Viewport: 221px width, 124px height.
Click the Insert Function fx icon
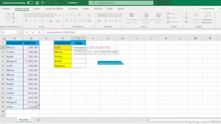(39, 32)
